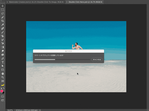Select the Move tool

tap(2, 6)
